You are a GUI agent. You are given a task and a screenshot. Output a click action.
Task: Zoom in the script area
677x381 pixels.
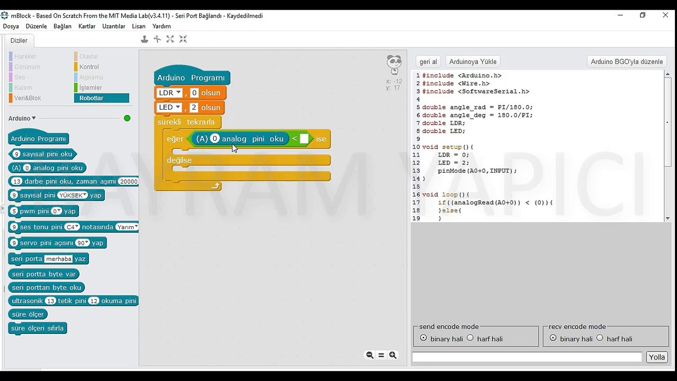pos(393,355)
